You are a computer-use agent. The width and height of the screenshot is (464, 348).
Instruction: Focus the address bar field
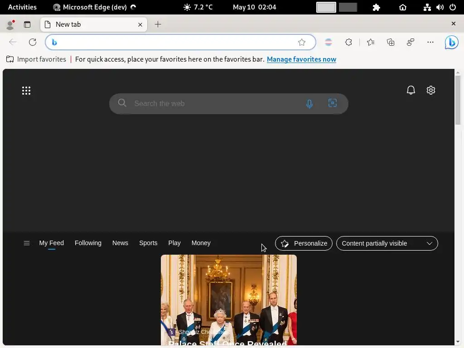[180, 42]
